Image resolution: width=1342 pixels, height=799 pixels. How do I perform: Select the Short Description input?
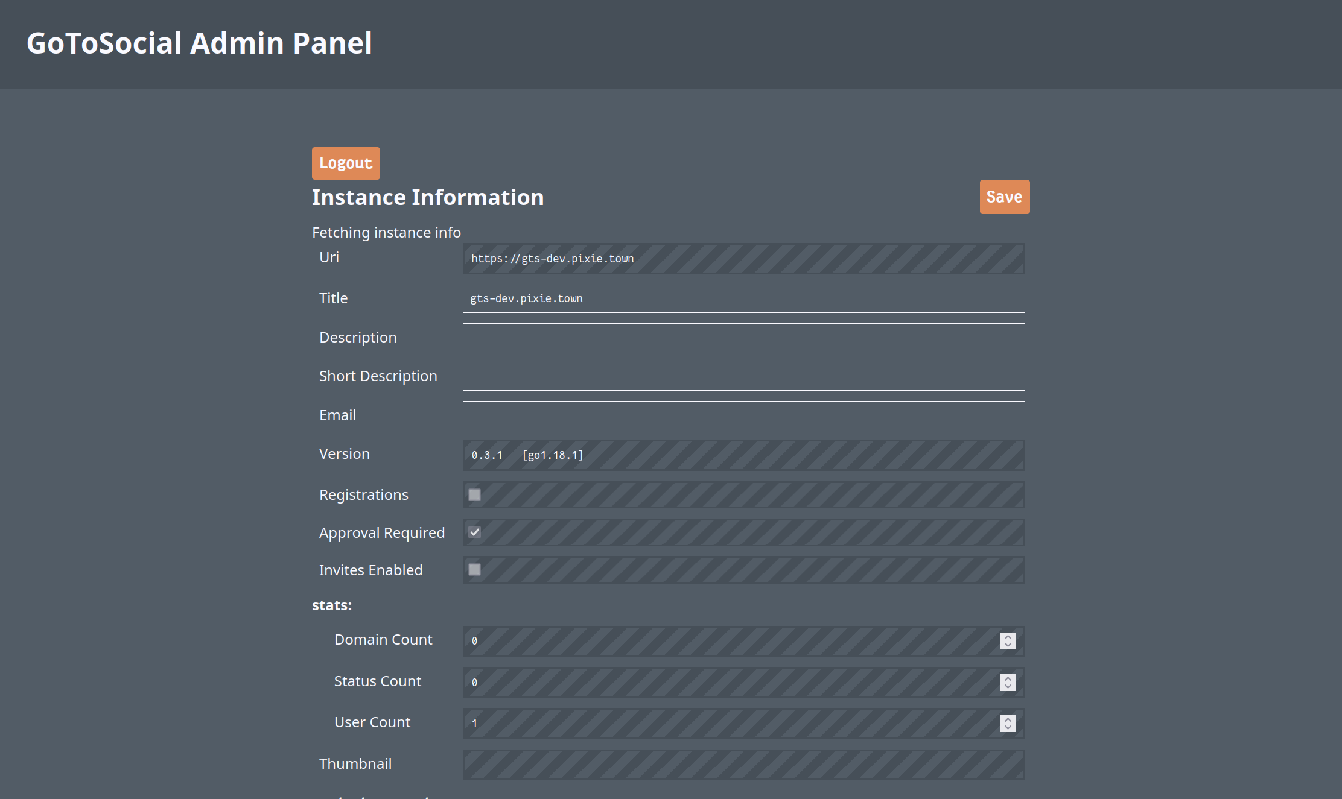pos(743,376)
